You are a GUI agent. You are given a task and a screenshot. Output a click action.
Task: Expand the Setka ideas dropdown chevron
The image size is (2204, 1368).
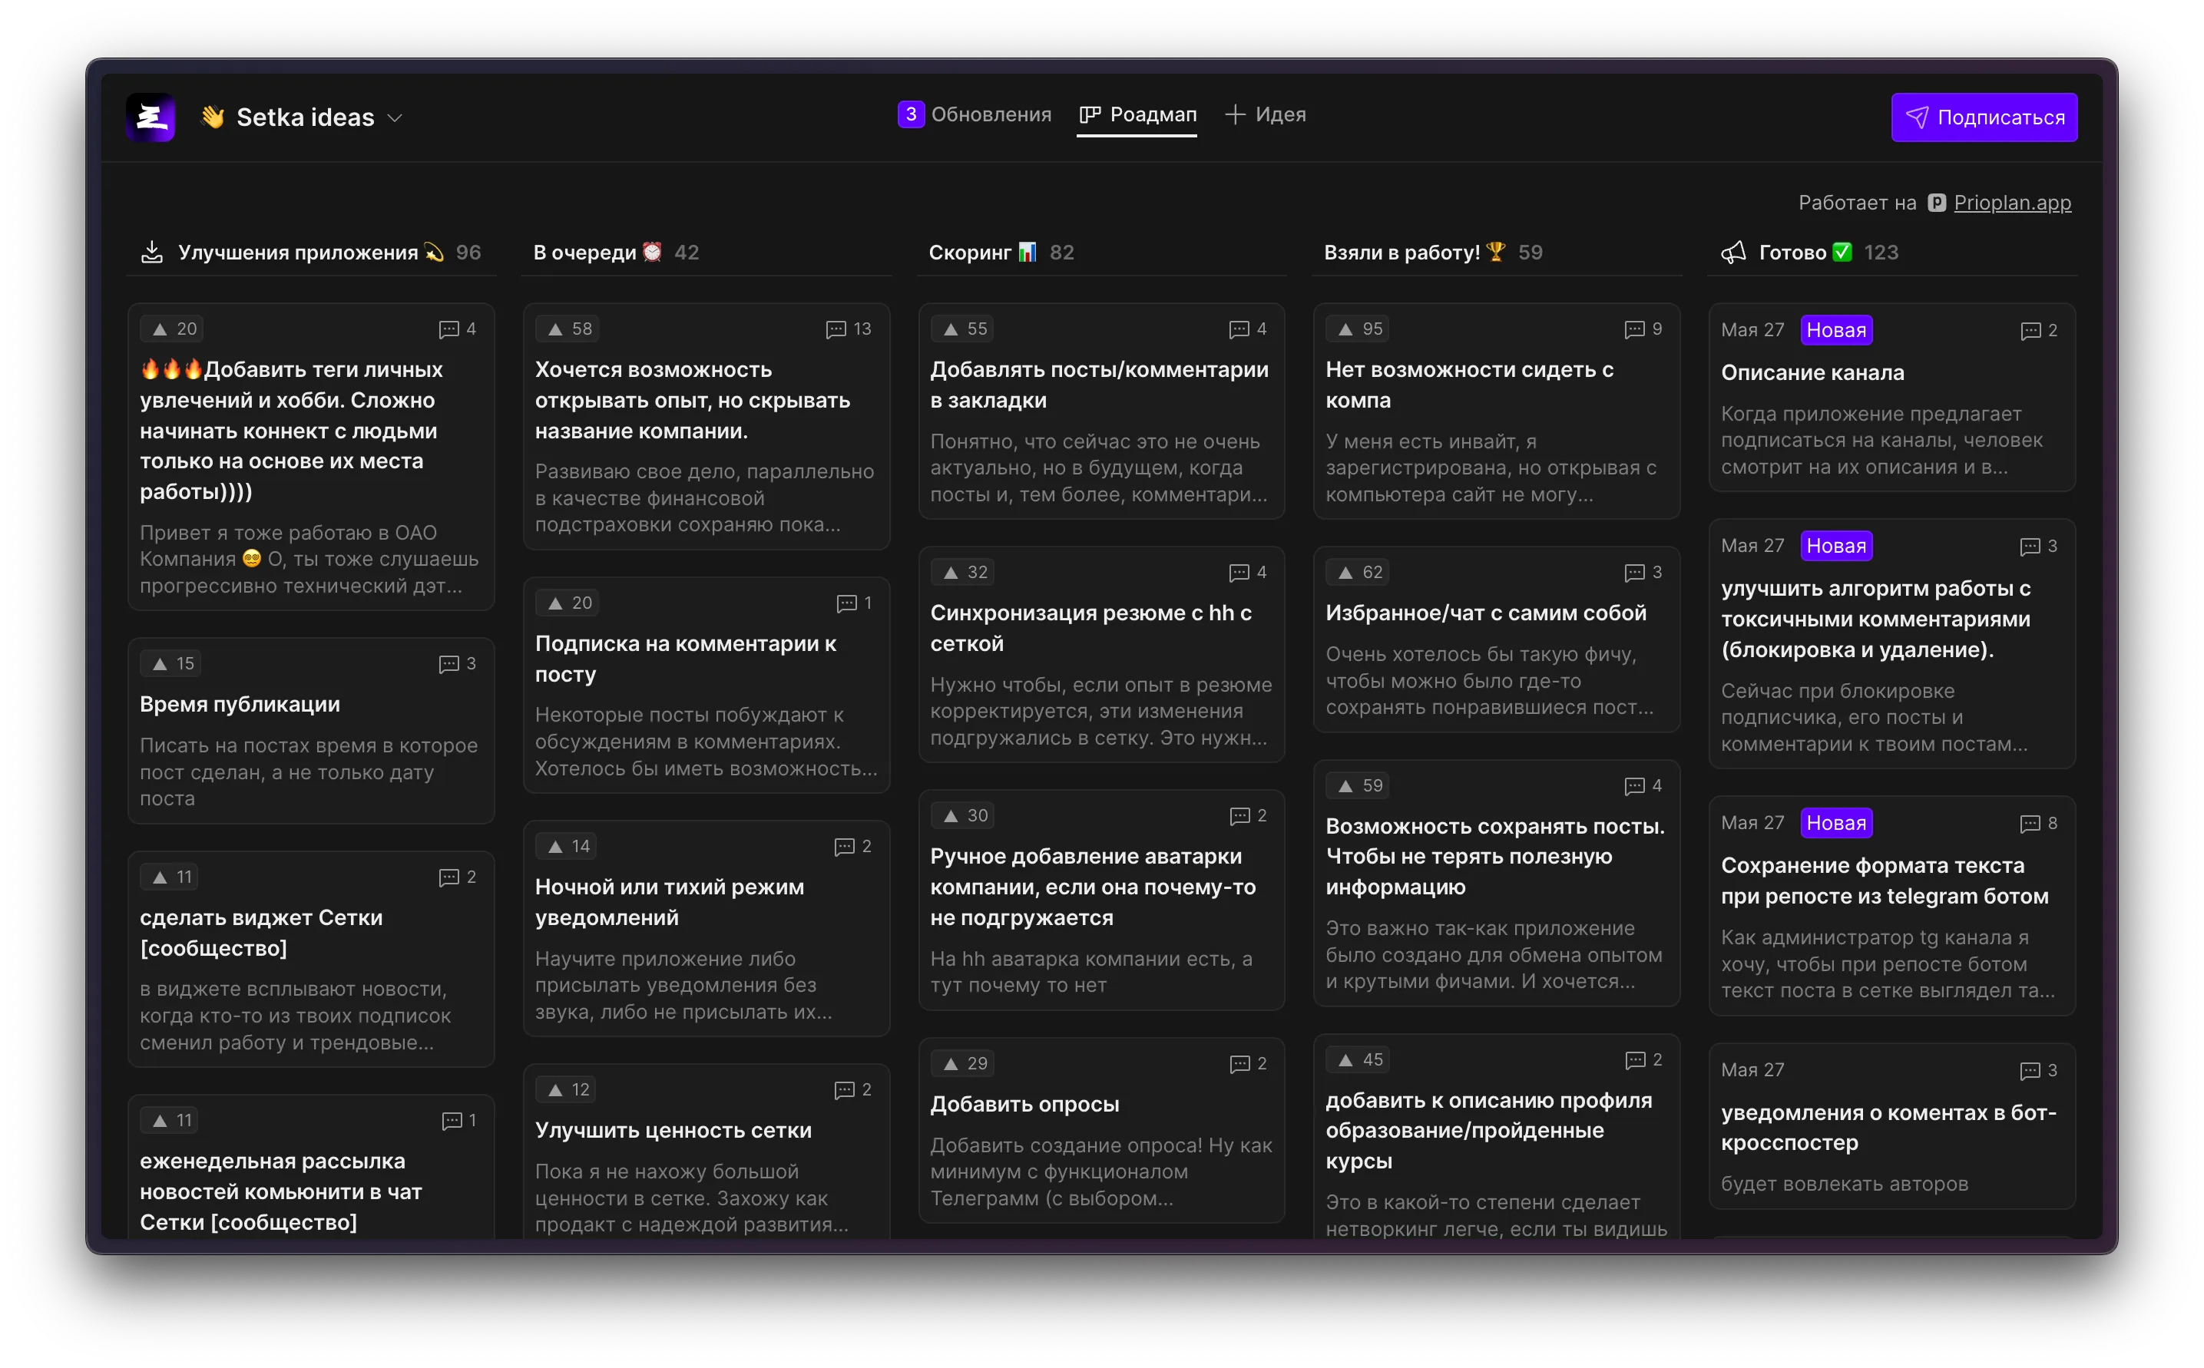pos(395,118)
